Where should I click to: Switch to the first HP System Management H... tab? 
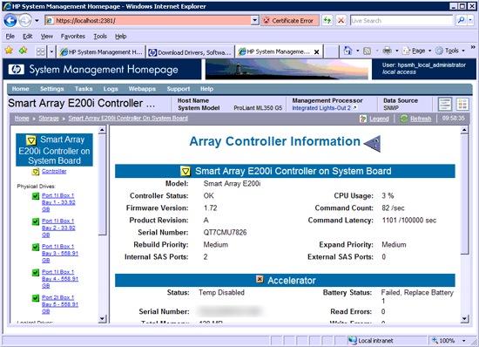101,52
